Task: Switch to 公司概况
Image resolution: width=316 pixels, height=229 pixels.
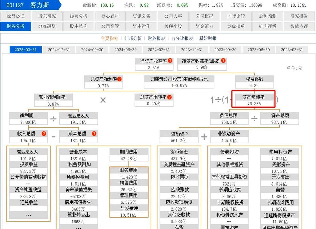Action: (x=205, y=16)
